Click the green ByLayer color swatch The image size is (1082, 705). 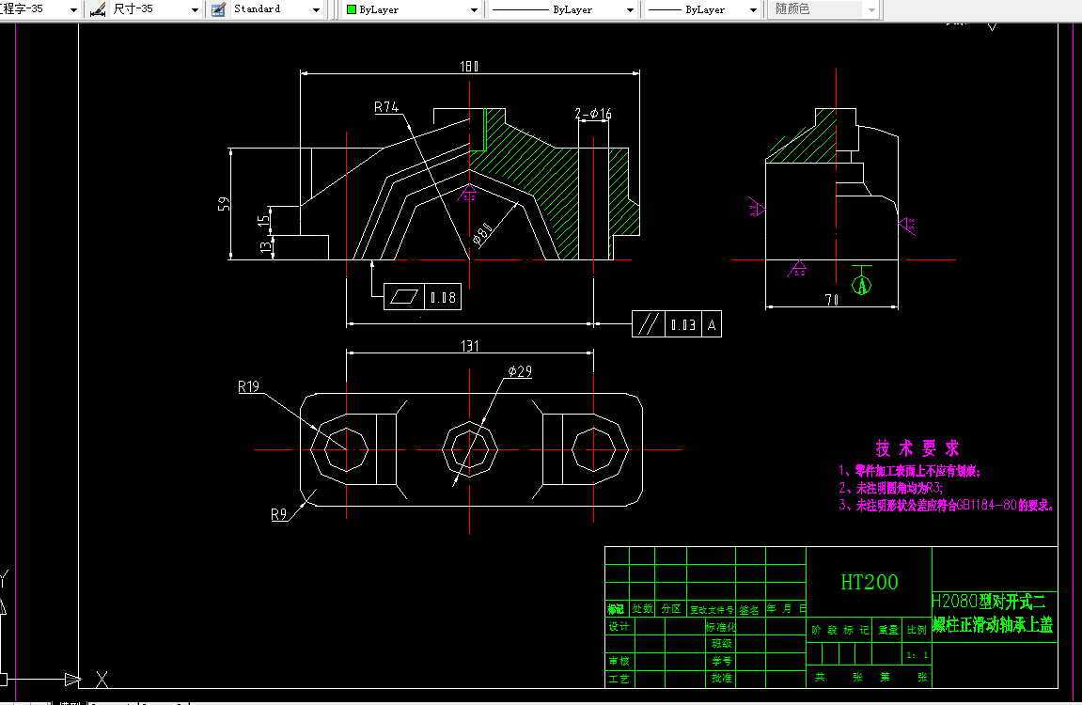(353, 9)
